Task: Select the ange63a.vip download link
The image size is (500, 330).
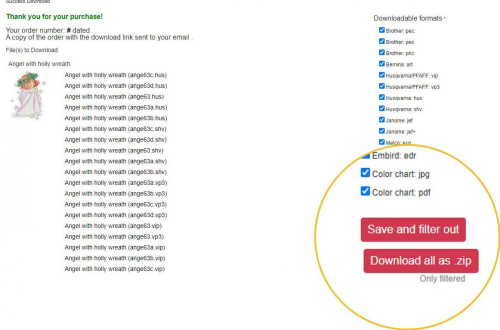Action: (x=115, y=247)
